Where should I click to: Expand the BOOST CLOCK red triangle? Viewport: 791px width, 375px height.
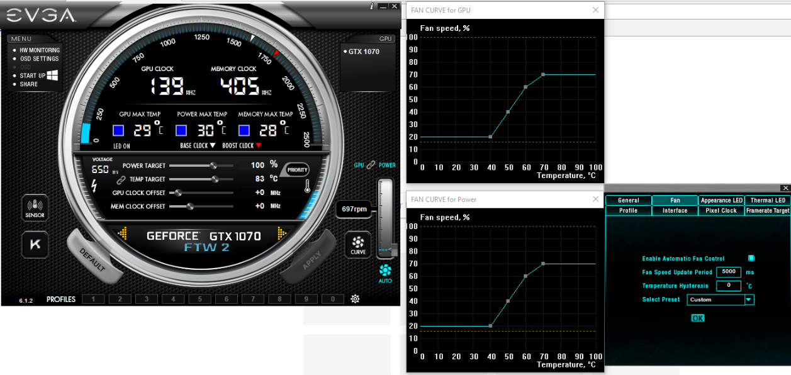coord(258,145)
